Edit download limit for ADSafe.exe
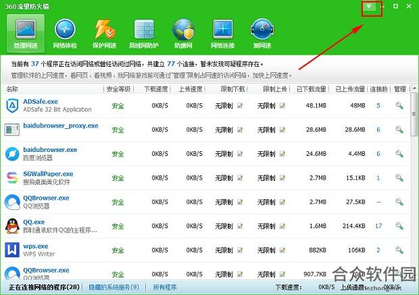Screen dimensions: 419x295 point(240,105)
